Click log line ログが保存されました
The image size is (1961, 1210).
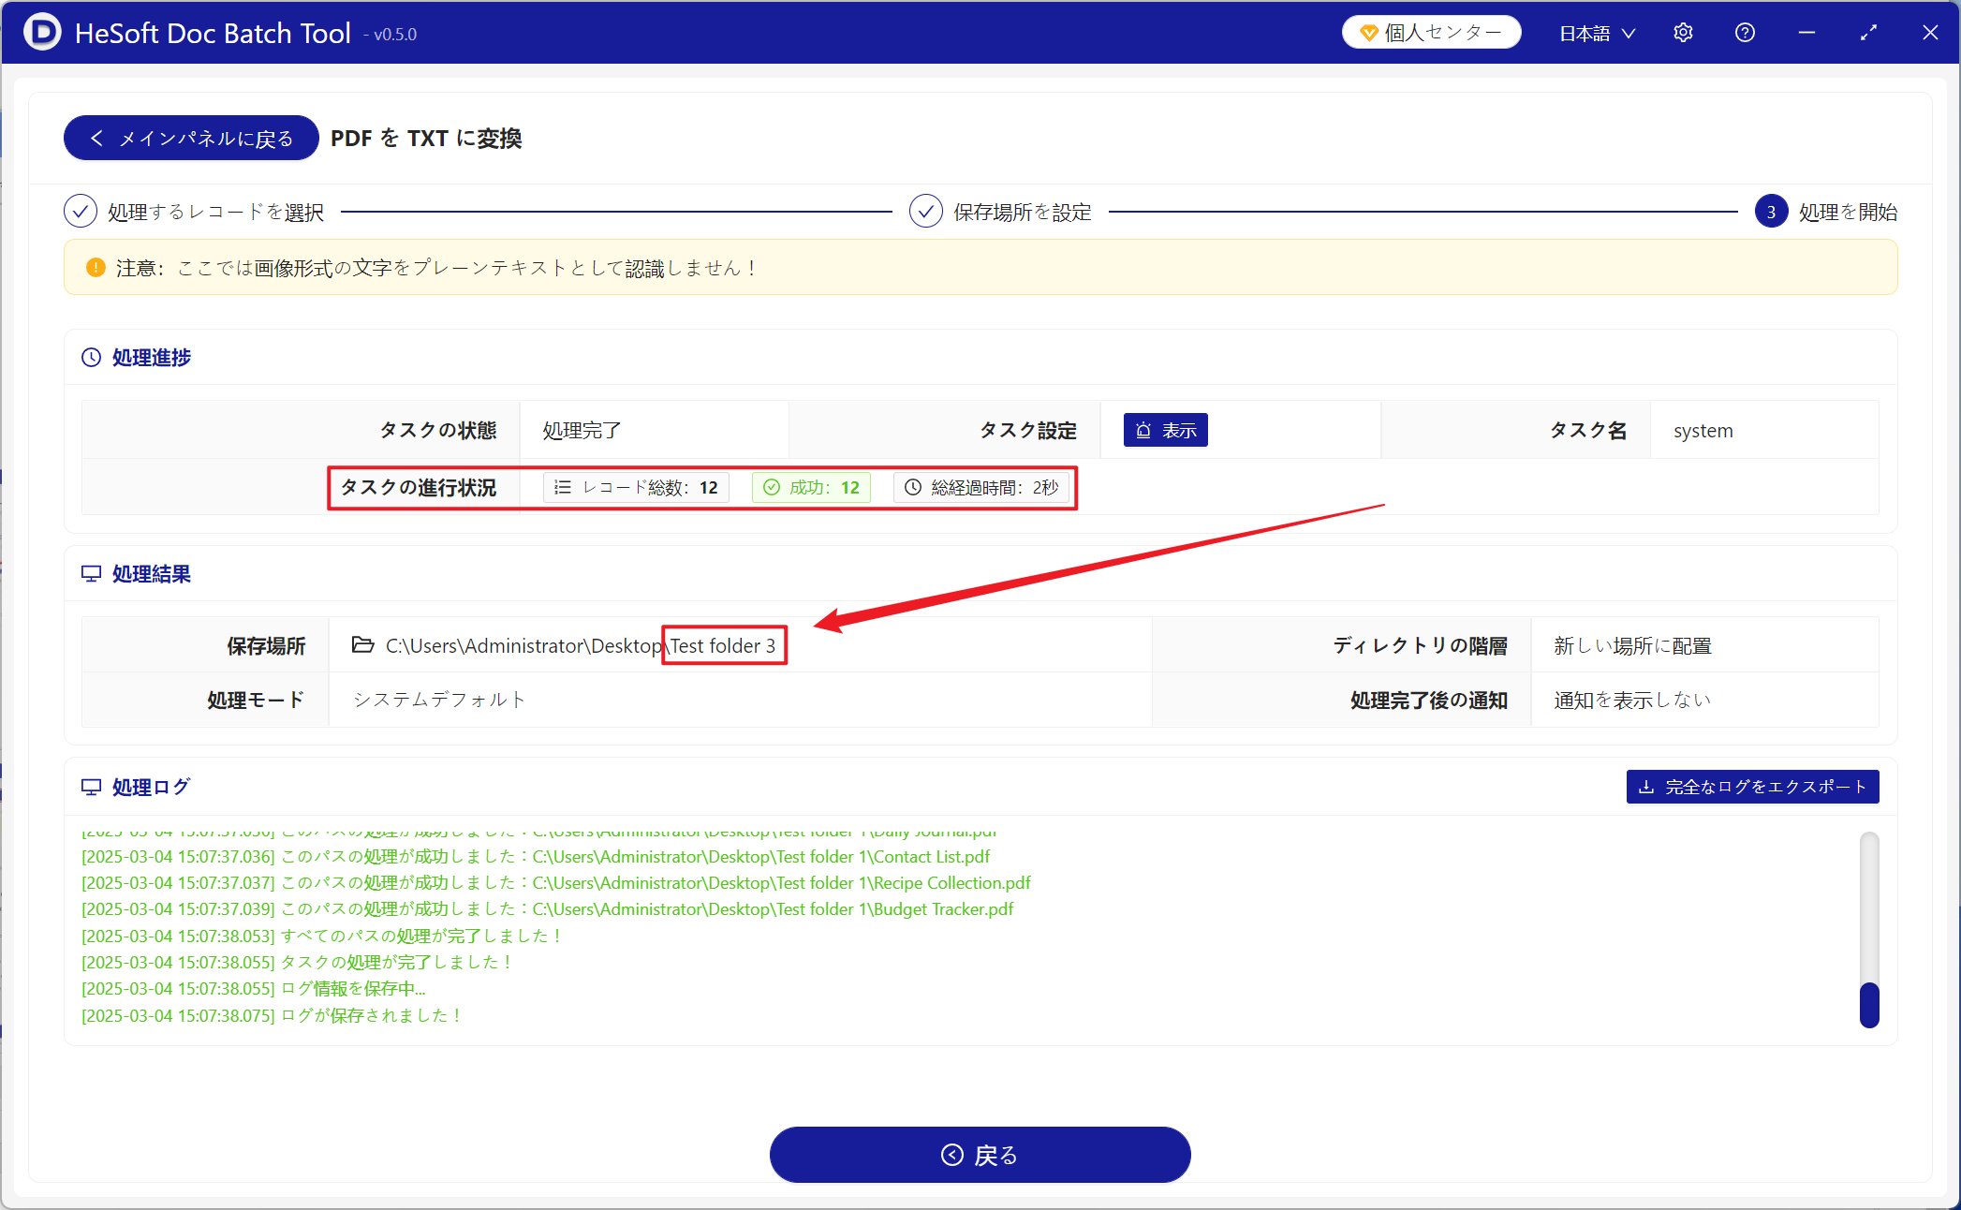point(273,1016)
